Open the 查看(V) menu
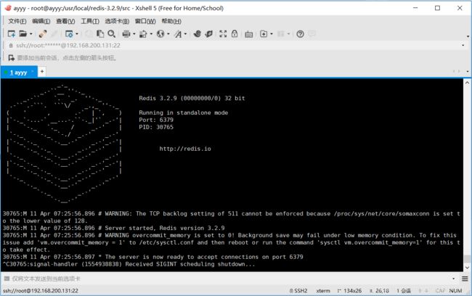Screen dimensions: 472x296 click(x=65, y=21)
